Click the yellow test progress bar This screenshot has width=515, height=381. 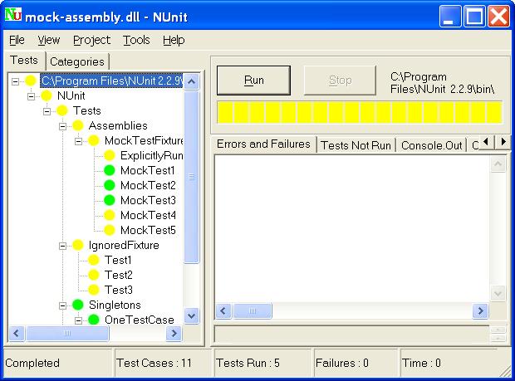tap(360, 112)
